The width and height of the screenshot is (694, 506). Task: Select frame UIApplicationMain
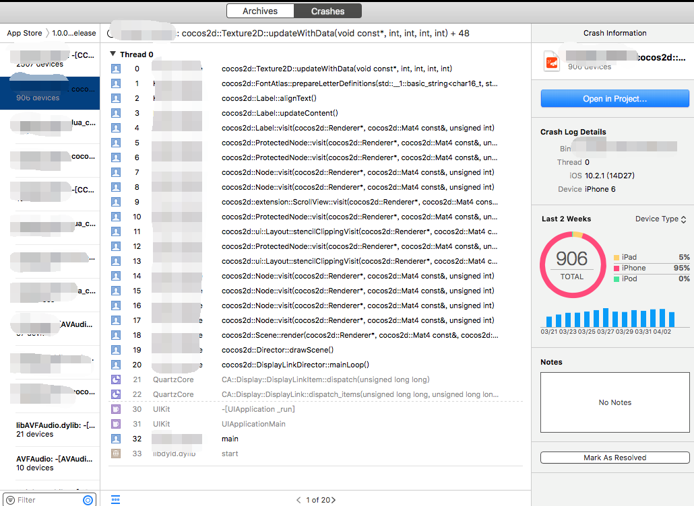click(x=253, y=424)
